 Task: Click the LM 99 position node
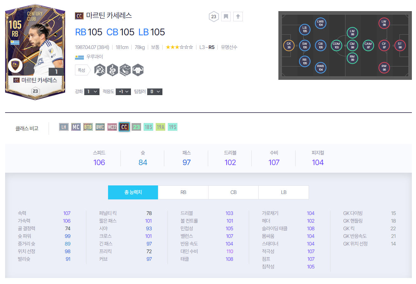coord(352,33)
